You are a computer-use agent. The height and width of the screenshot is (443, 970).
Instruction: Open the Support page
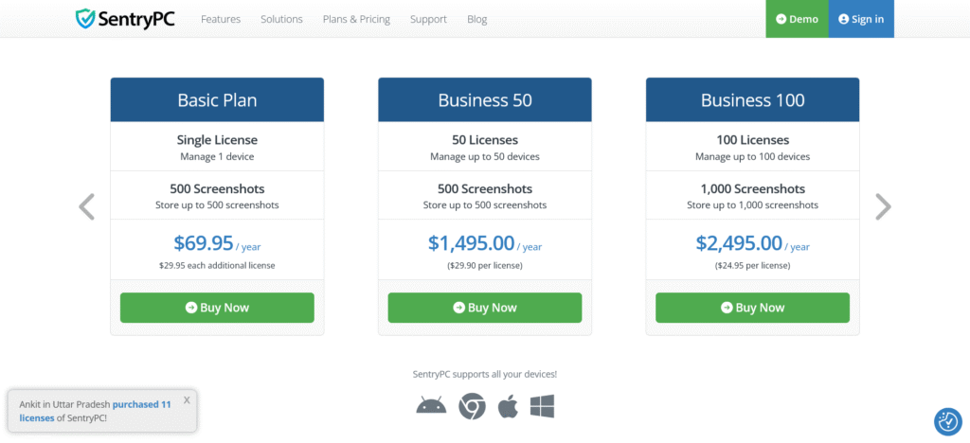pyautogui.click(x=428, y=19)
